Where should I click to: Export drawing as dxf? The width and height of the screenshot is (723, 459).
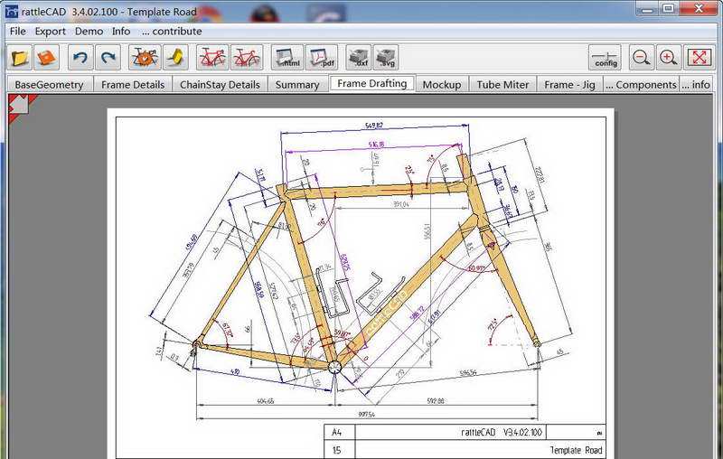tap(358, 58)
